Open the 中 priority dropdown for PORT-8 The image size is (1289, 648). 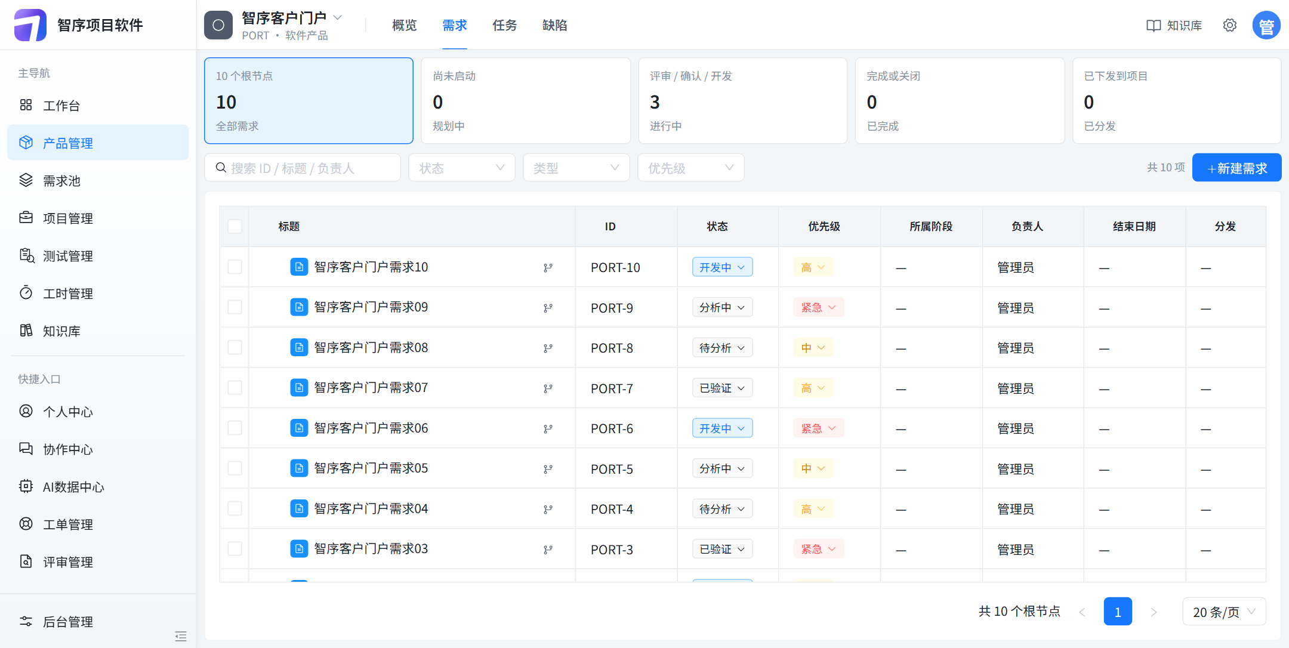(x=813, y=348)
